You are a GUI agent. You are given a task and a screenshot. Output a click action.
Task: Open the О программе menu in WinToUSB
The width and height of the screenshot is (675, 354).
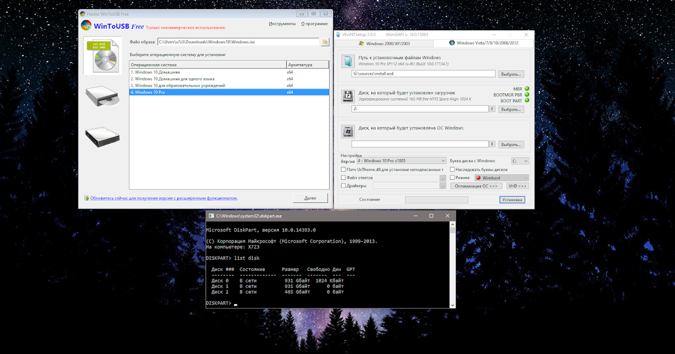pyautogui.click(x=314, y=24)
